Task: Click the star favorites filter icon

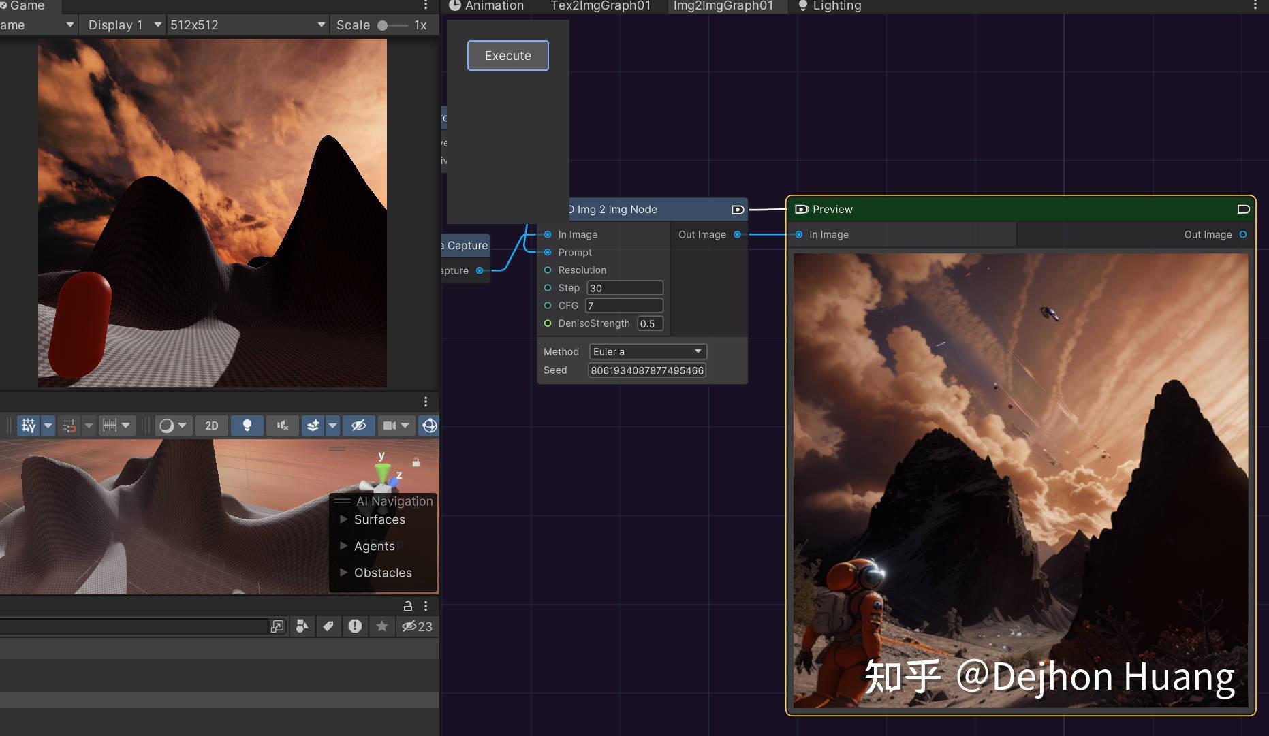Action: tap(381, 626)
